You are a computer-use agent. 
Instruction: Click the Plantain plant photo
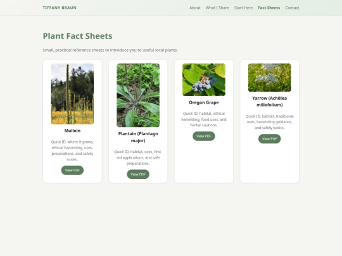coord(138,95)
